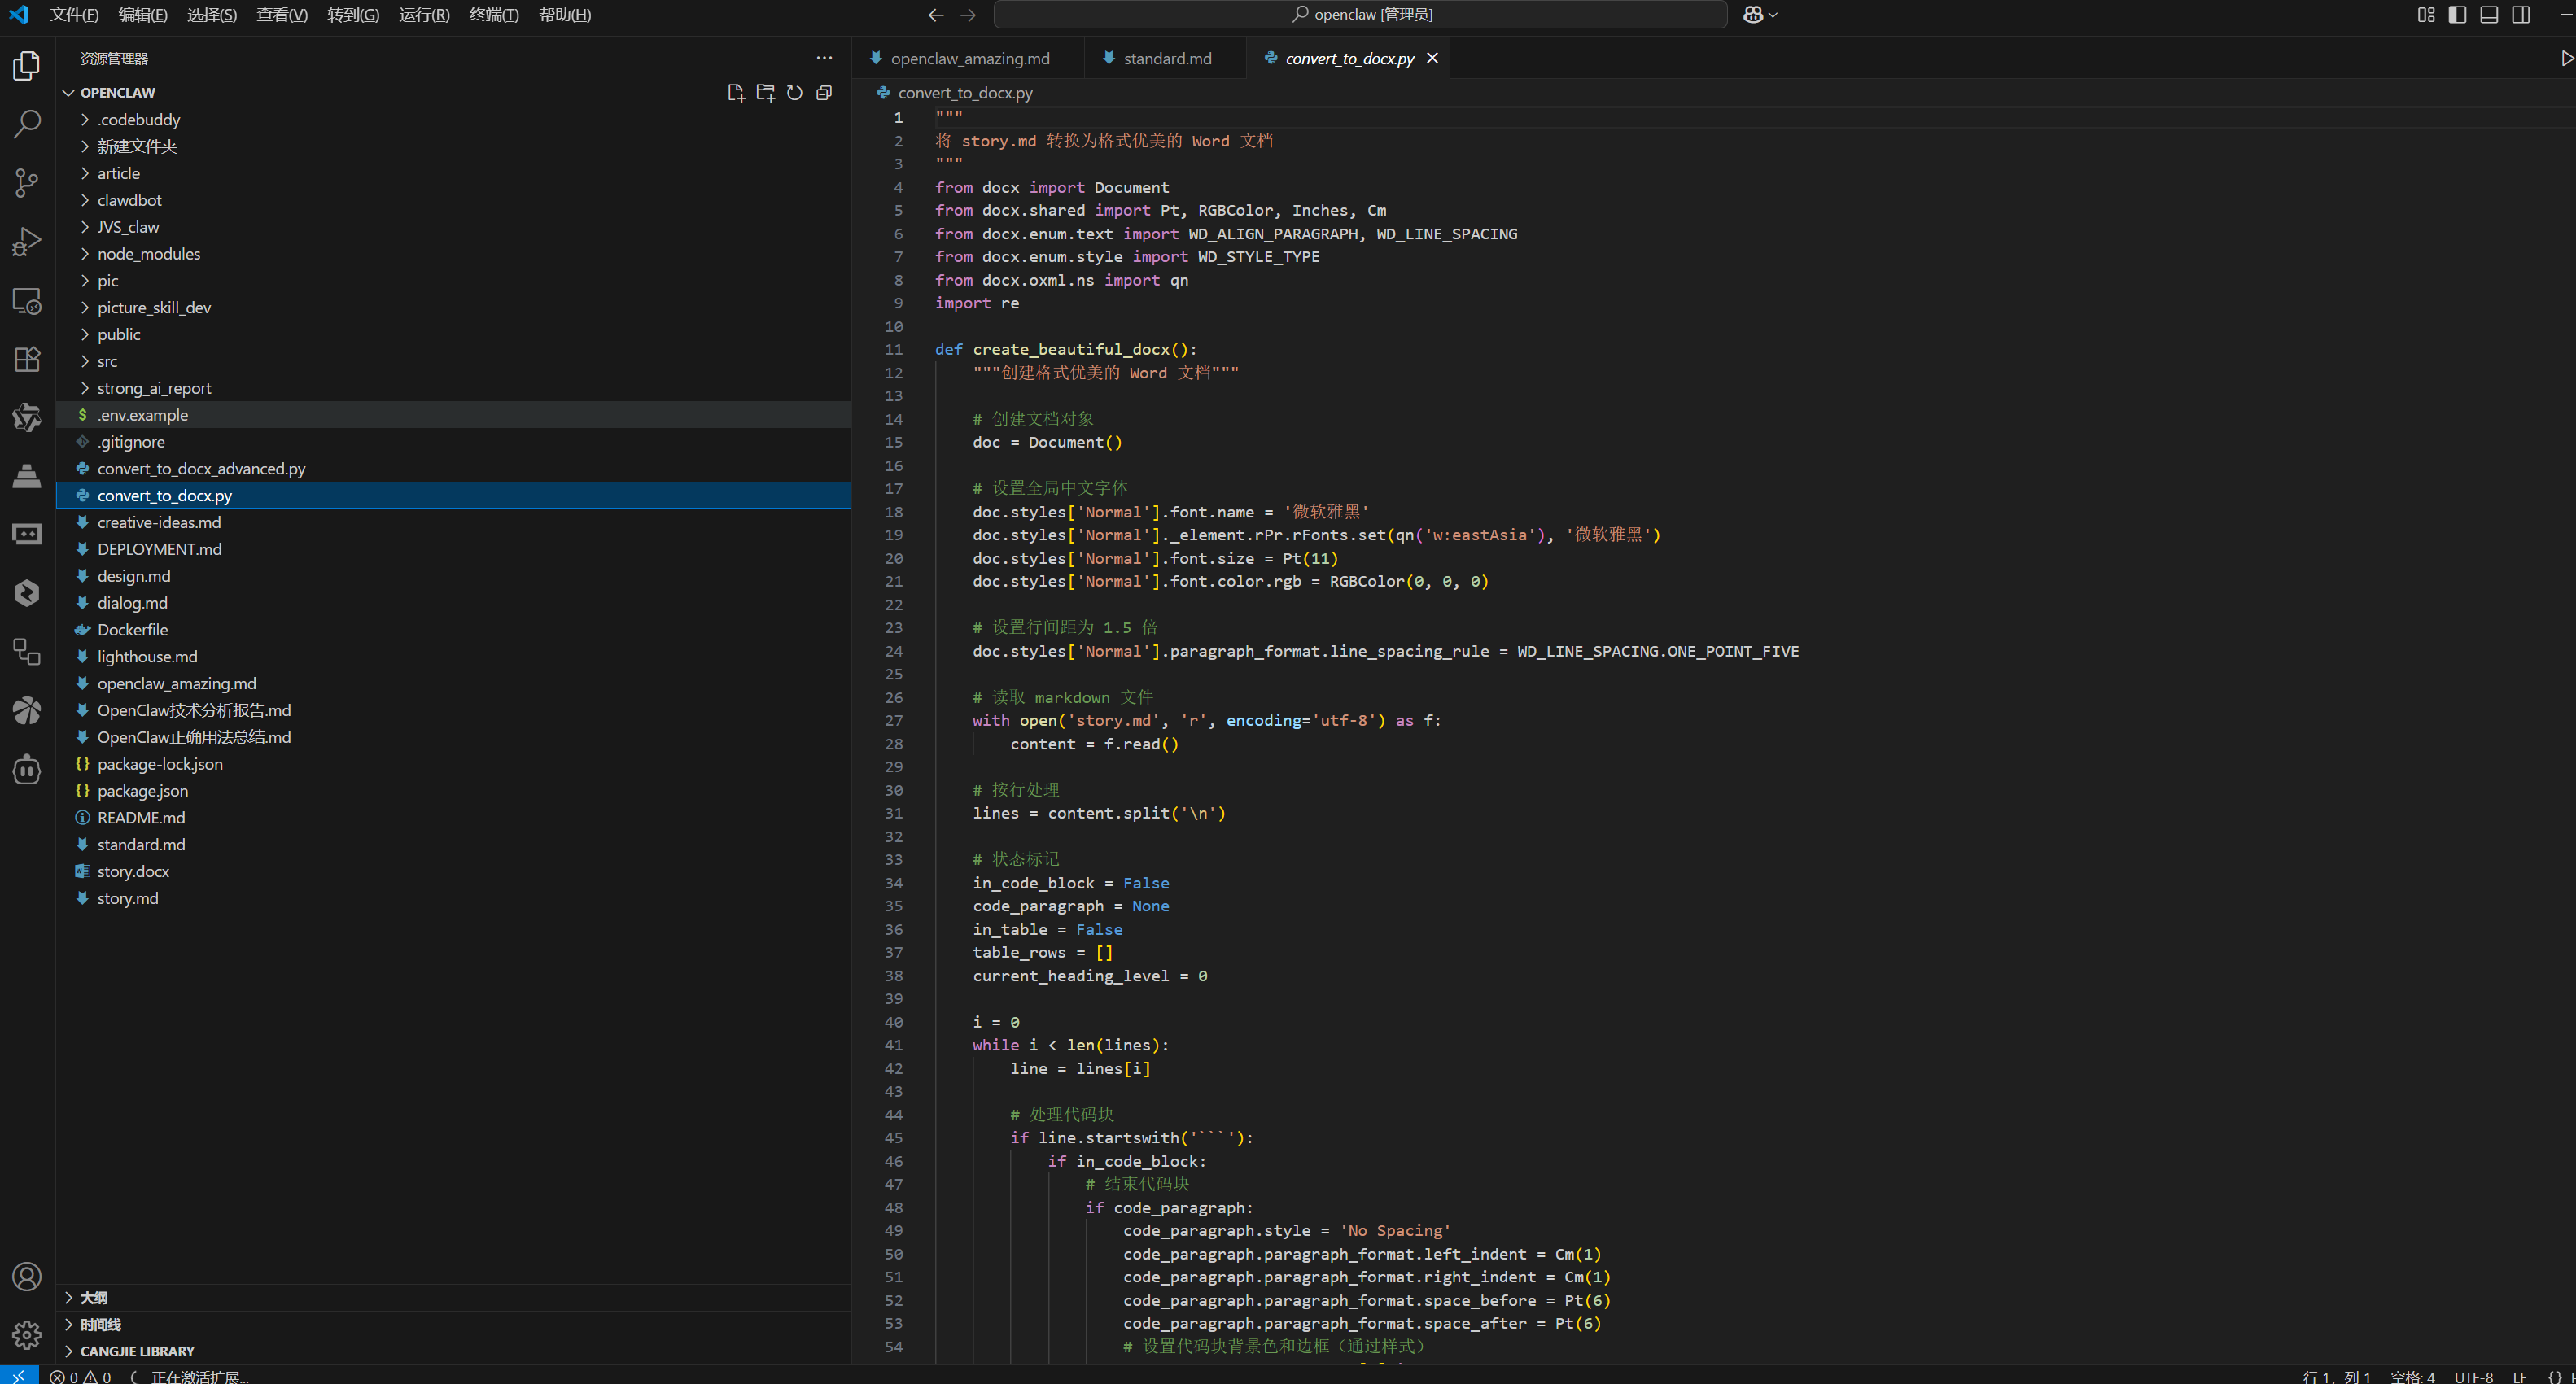This screenshot has width=2576, height=1384.
Task: Open the Source Control view
Action: pyautogui.click(x=27, y=183)
